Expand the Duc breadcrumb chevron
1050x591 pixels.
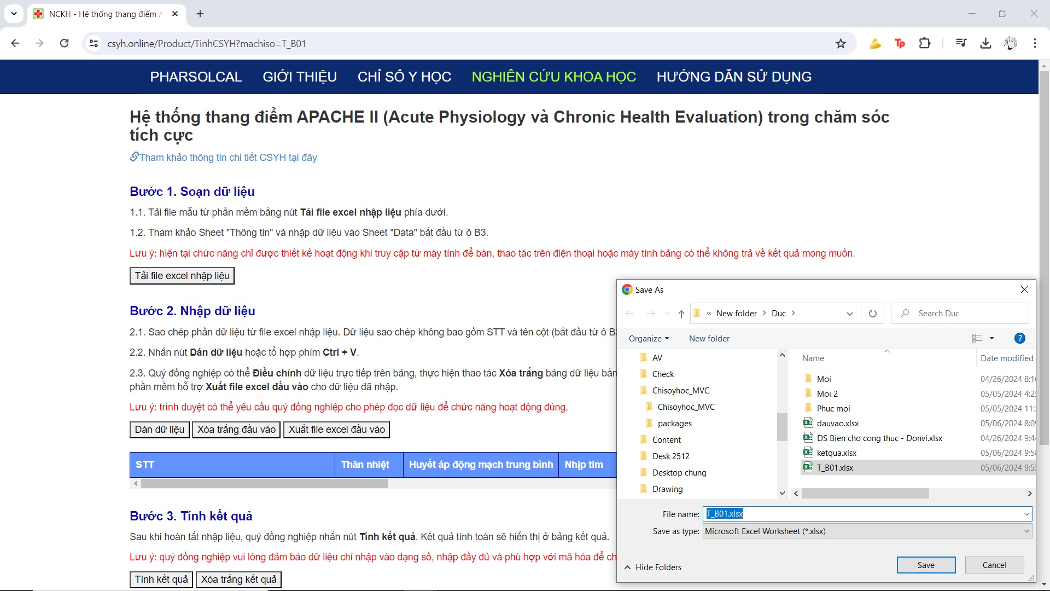click(x=793, y=313)
